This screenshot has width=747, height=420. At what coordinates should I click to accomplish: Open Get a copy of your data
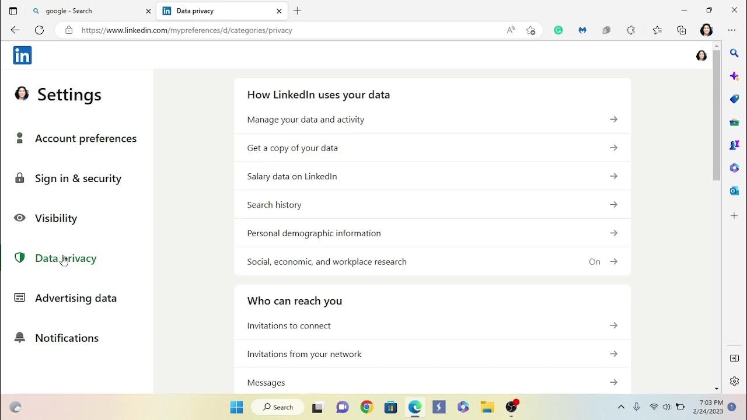(x=432, y=148)
